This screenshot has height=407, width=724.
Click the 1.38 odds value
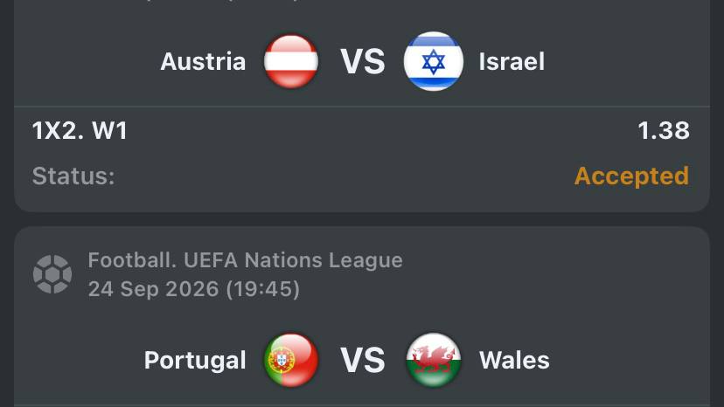(664, 131)
